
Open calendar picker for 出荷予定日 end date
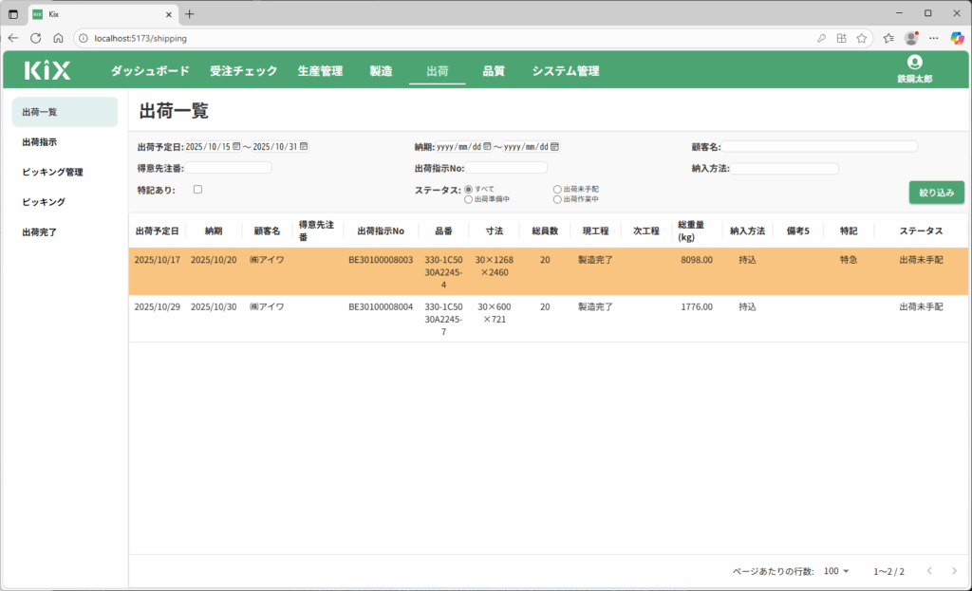[x=304, y=147]
